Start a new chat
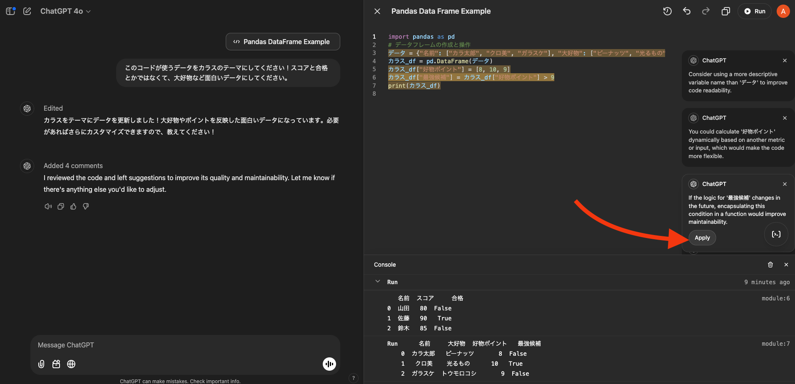 [27, 11]
